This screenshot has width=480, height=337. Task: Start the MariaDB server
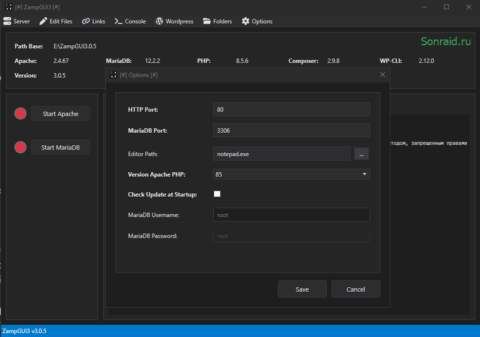61,148
